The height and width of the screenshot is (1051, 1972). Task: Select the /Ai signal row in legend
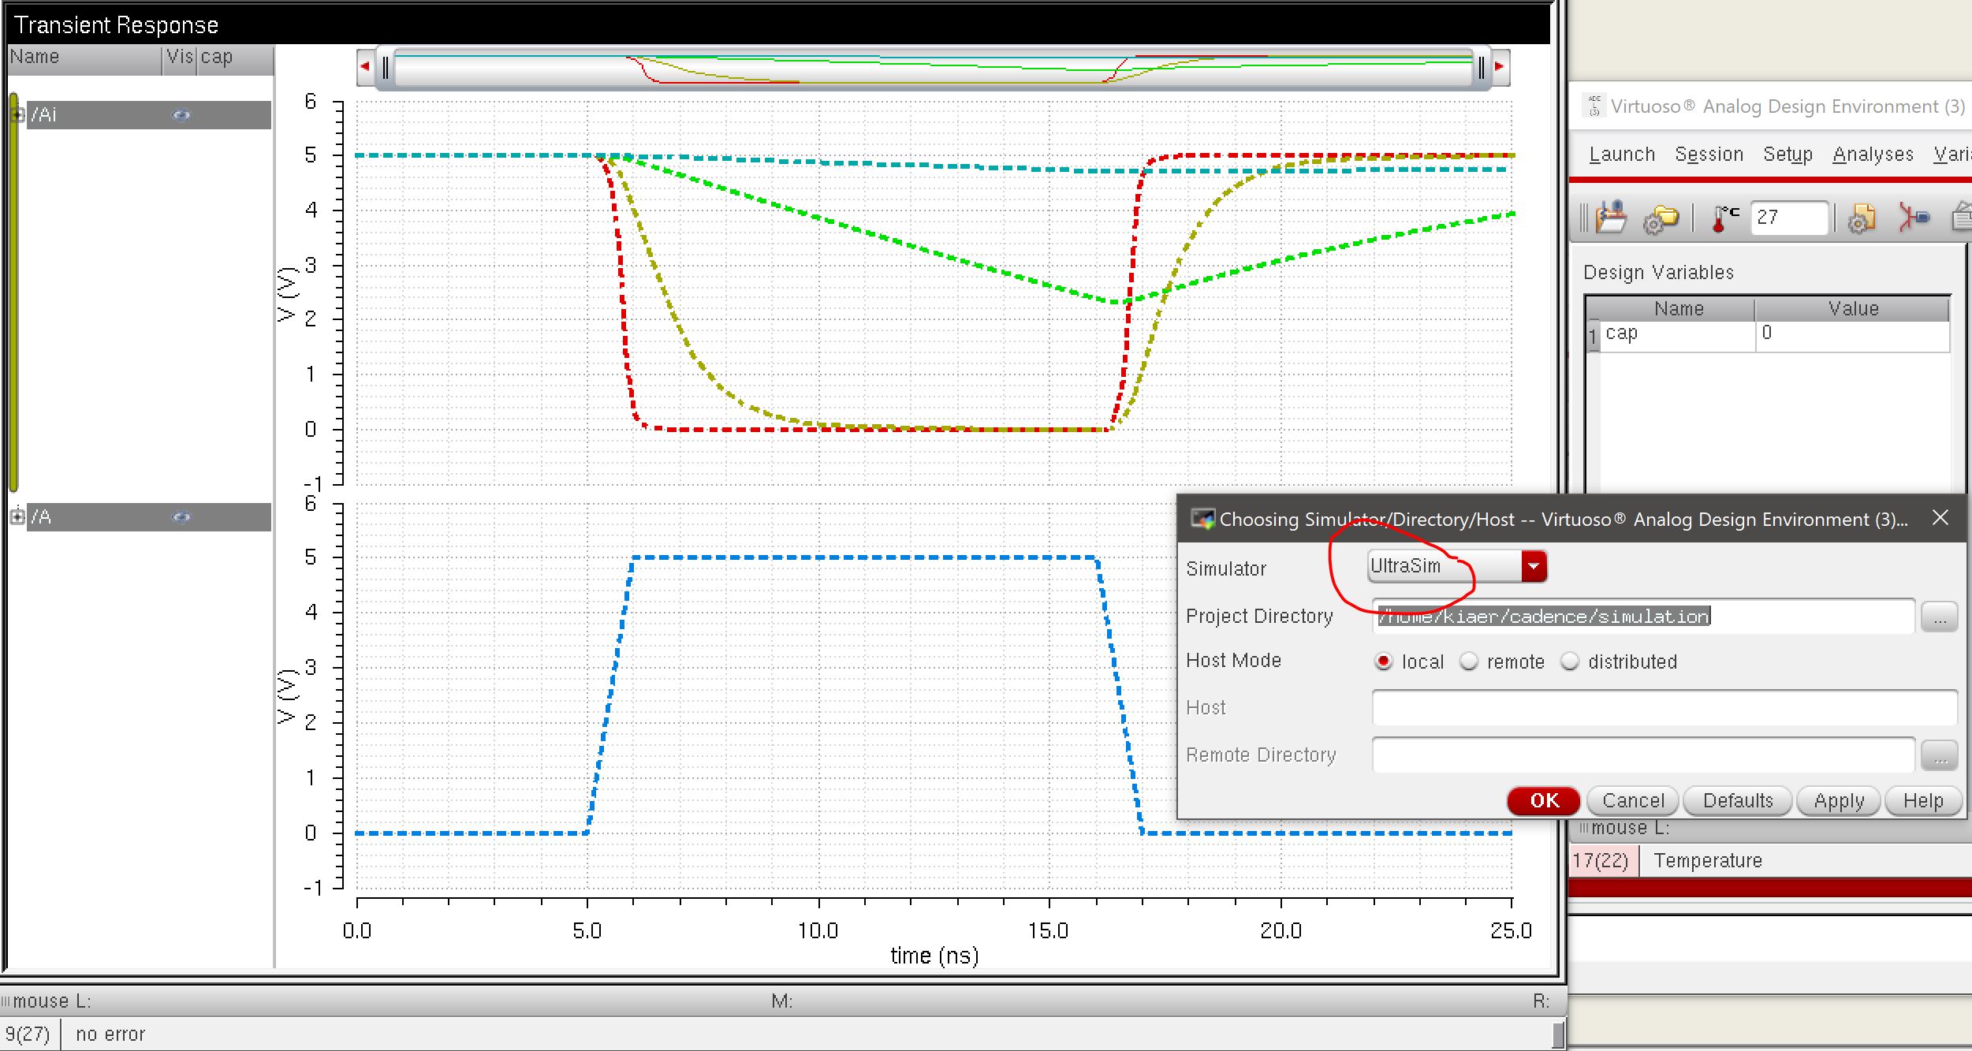click(x=149, y=115)
